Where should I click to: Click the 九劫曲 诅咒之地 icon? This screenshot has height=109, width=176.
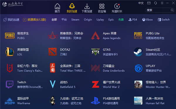[53, 101]
